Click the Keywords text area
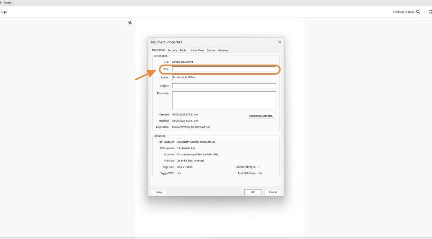 [223, 100]
